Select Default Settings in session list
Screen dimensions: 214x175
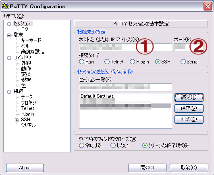tap(97, 96)
